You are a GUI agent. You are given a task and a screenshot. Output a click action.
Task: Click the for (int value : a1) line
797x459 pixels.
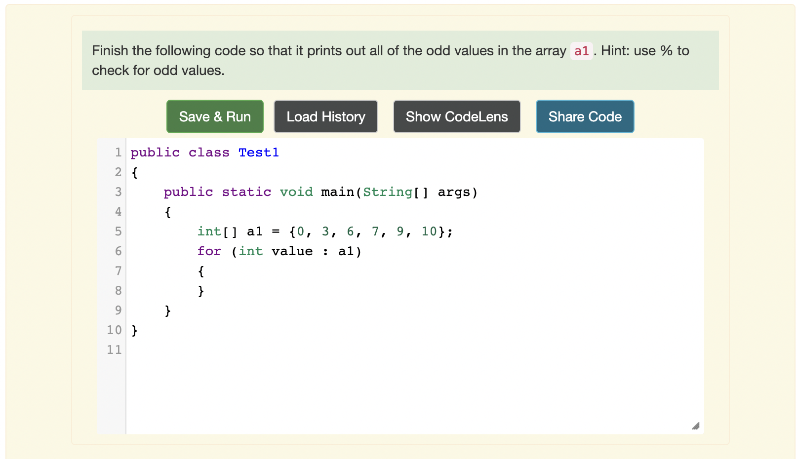279,251
